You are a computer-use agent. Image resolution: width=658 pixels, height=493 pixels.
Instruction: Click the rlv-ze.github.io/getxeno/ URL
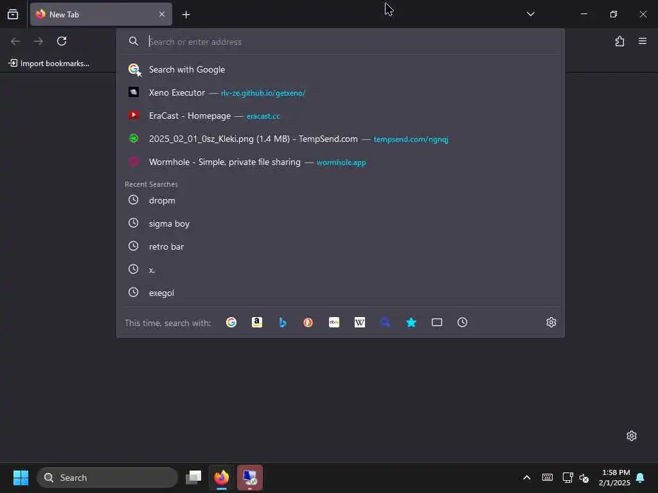click(x=263, y=93)
